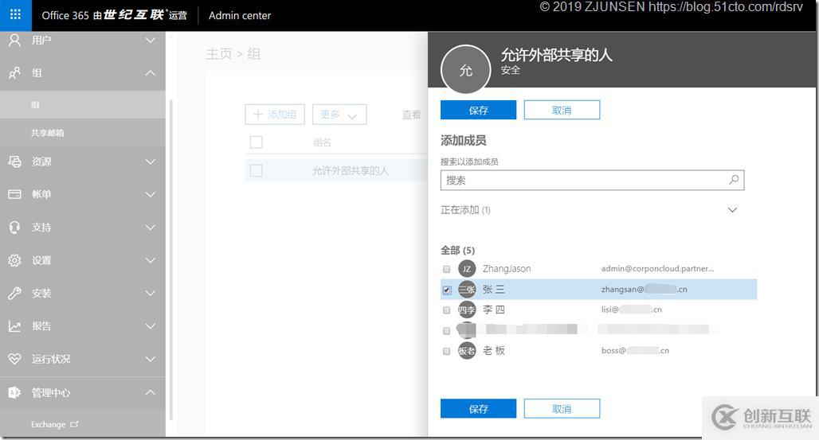Click the admin@corponcloud.partner email

[657, 269]
